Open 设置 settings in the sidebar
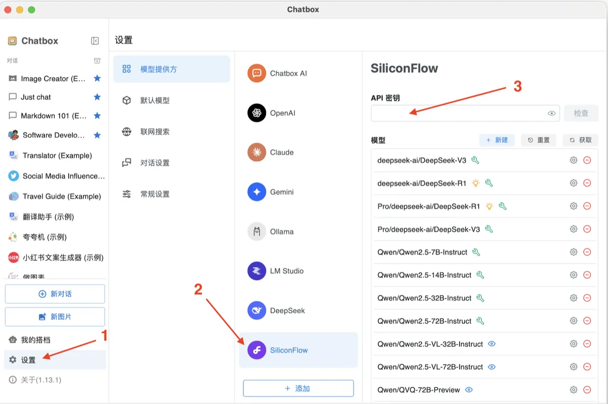The image size is (608, 404). [55, 360]
